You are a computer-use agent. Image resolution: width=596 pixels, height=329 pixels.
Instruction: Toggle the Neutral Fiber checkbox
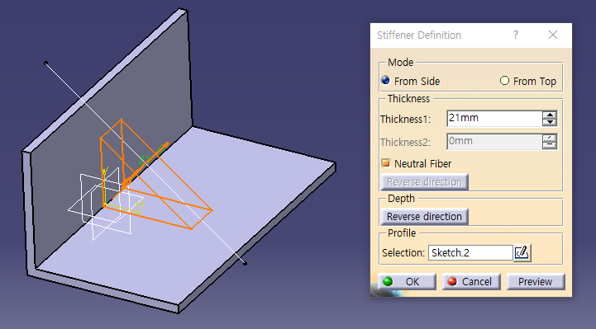point(386,163)
